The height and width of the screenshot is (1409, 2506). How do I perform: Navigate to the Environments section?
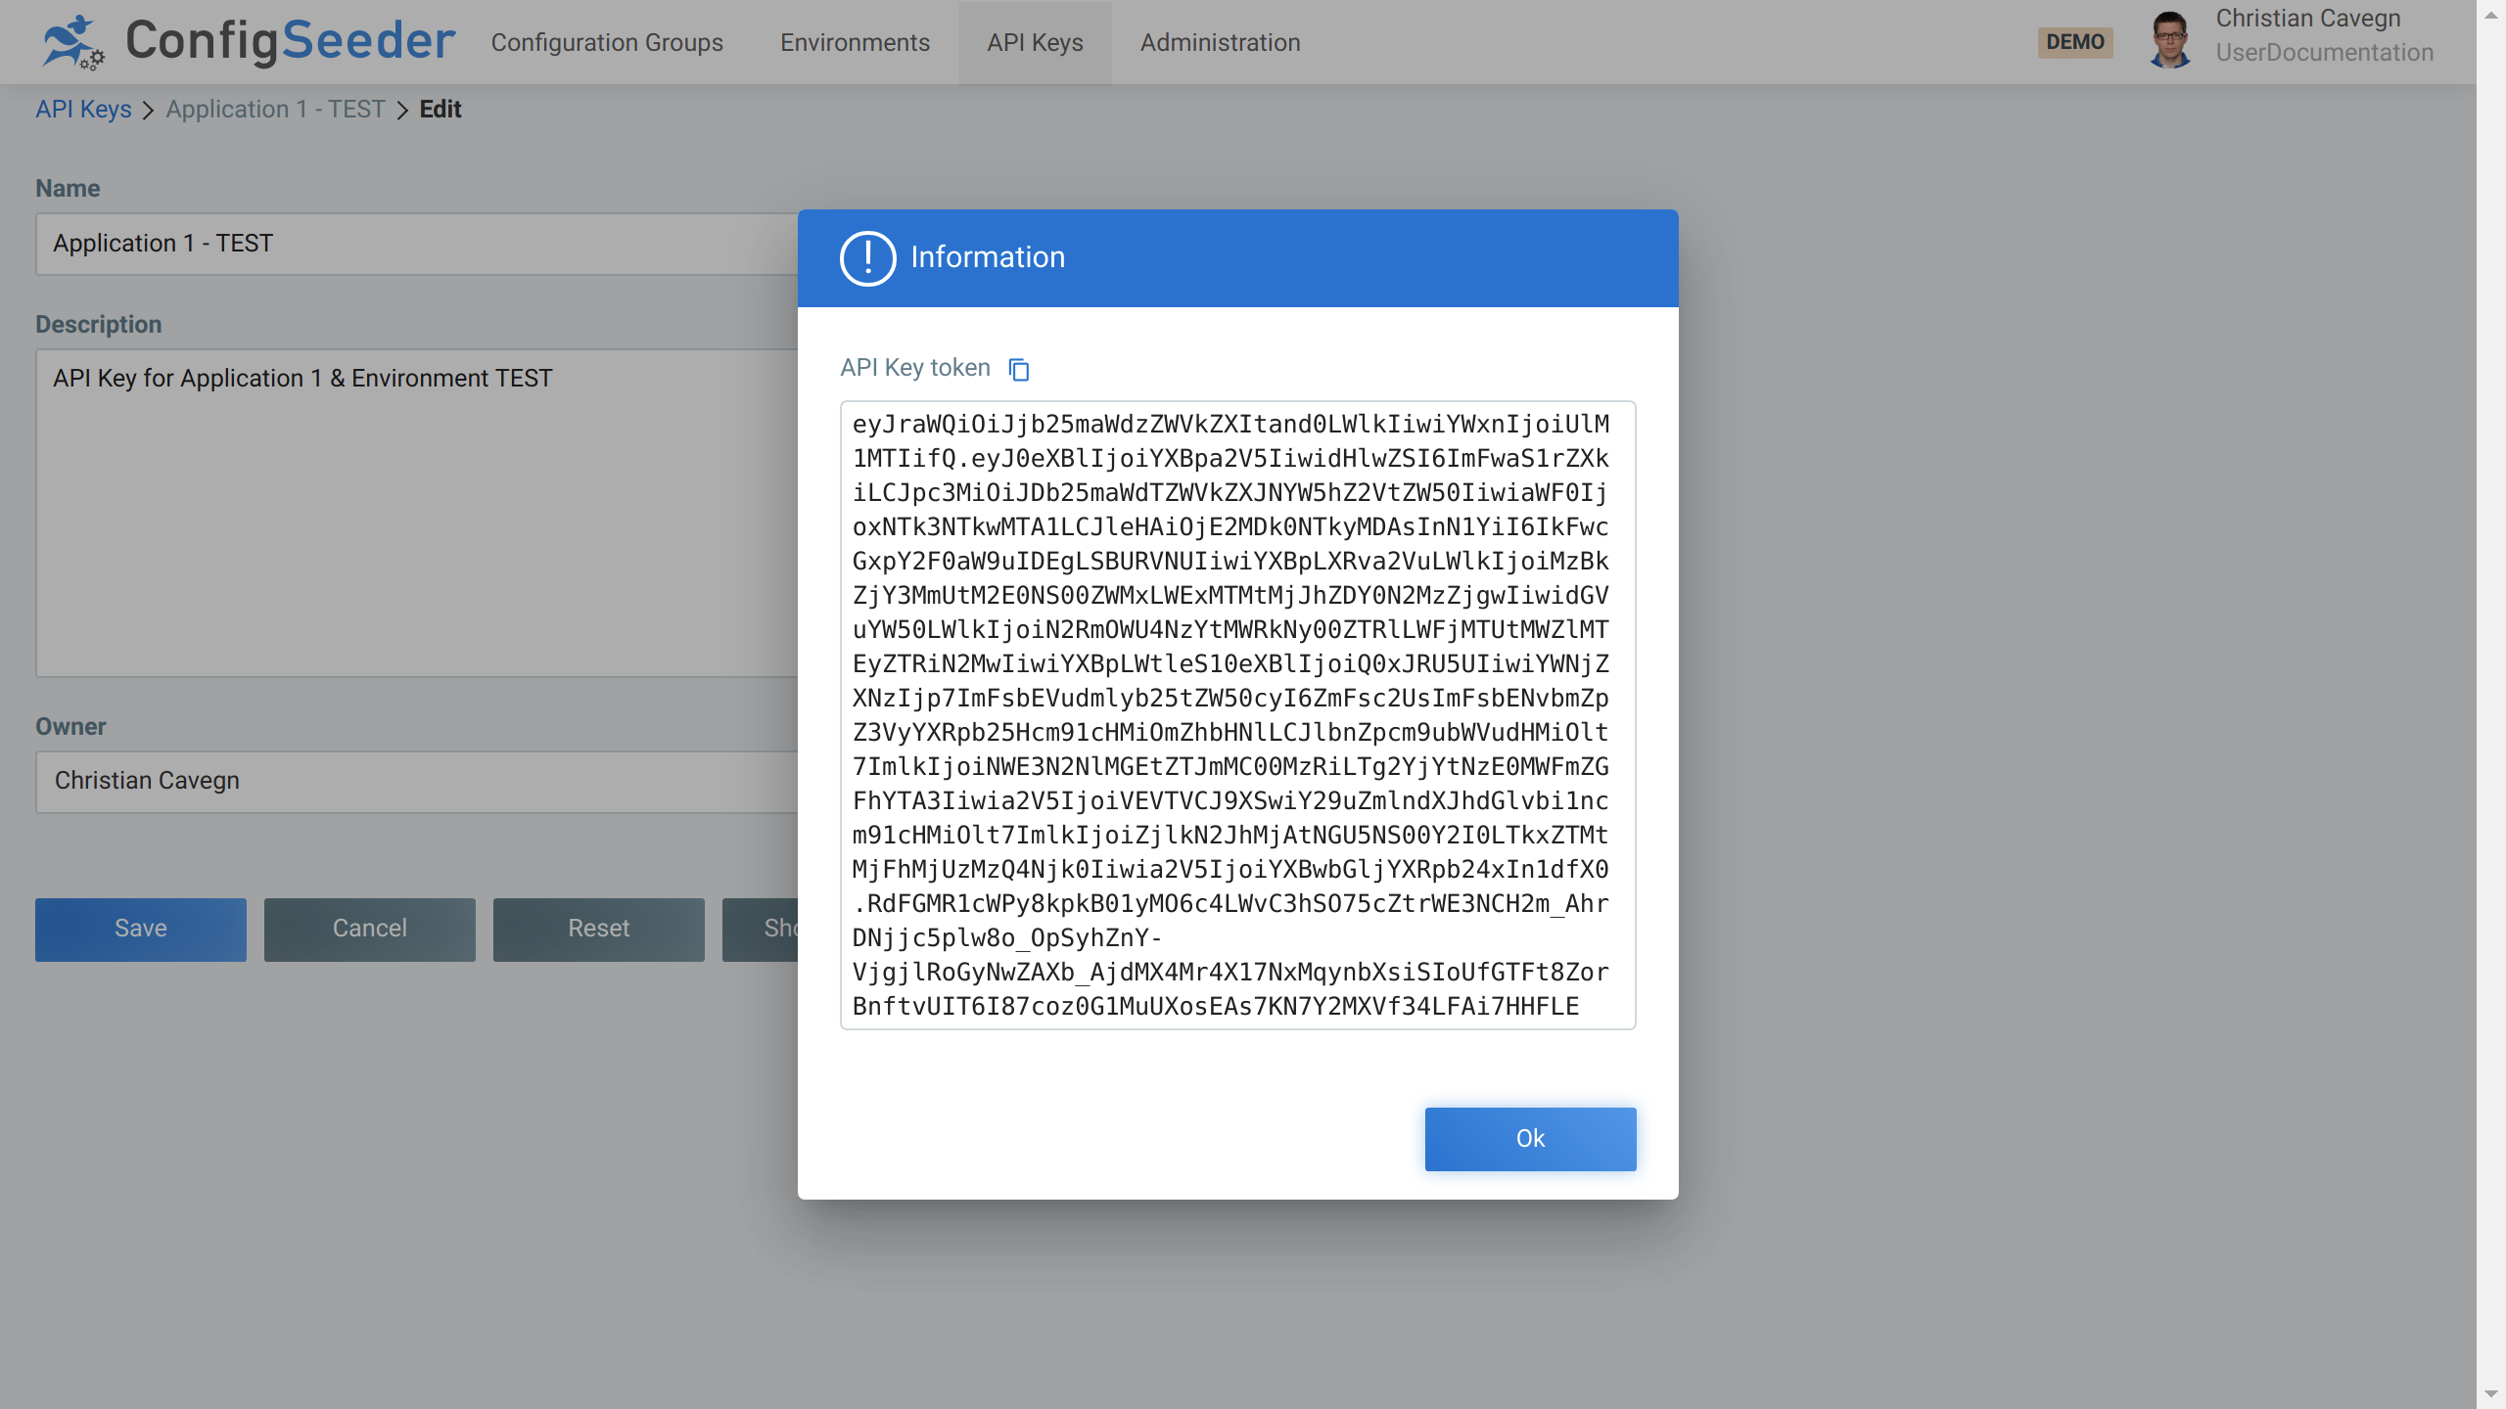point(855,42)
